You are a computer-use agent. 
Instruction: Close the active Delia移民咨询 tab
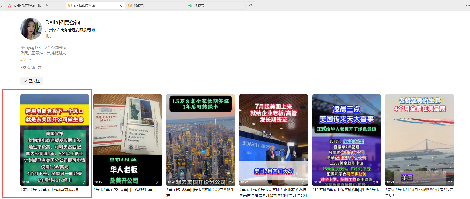tap(121, 6)
